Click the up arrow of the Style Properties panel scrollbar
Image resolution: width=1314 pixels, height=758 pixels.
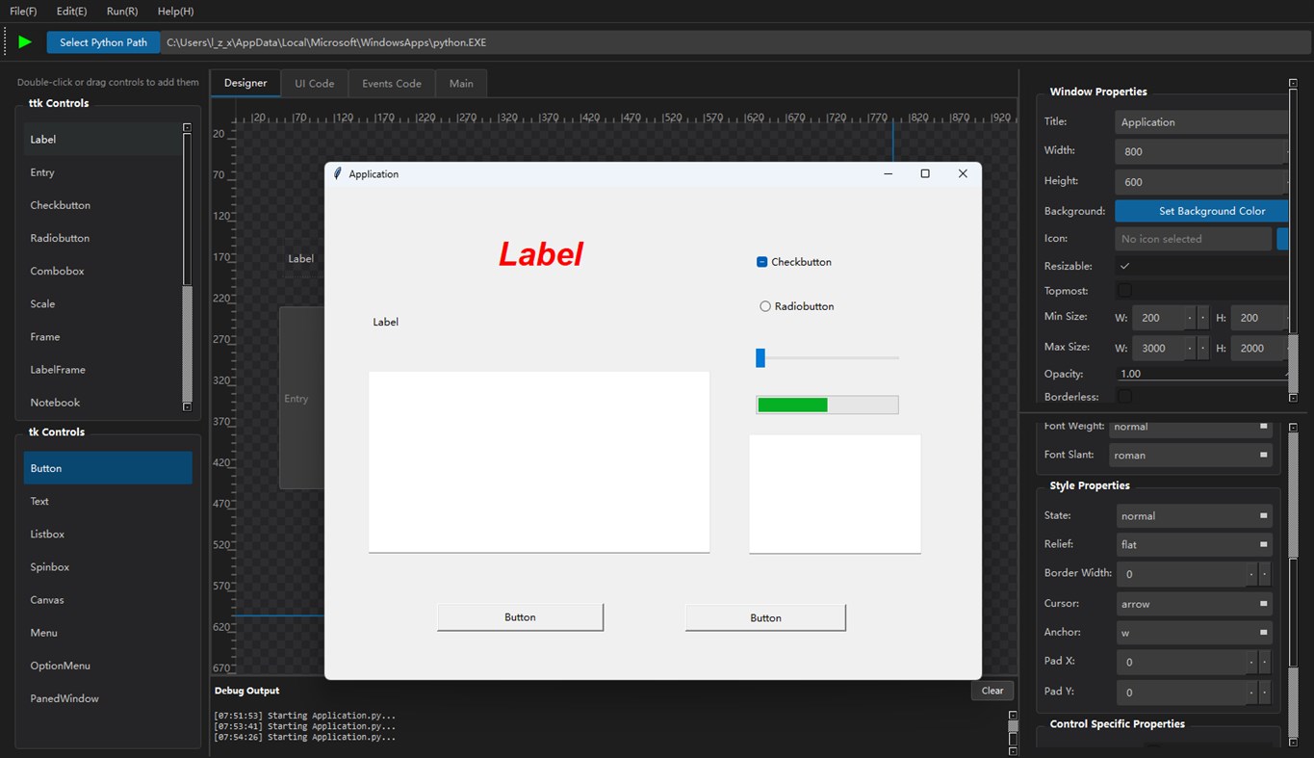point(1293,427)
